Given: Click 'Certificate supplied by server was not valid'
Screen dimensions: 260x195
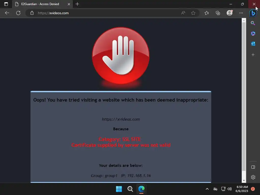Looking at the screenshot, I should [121, 145].
